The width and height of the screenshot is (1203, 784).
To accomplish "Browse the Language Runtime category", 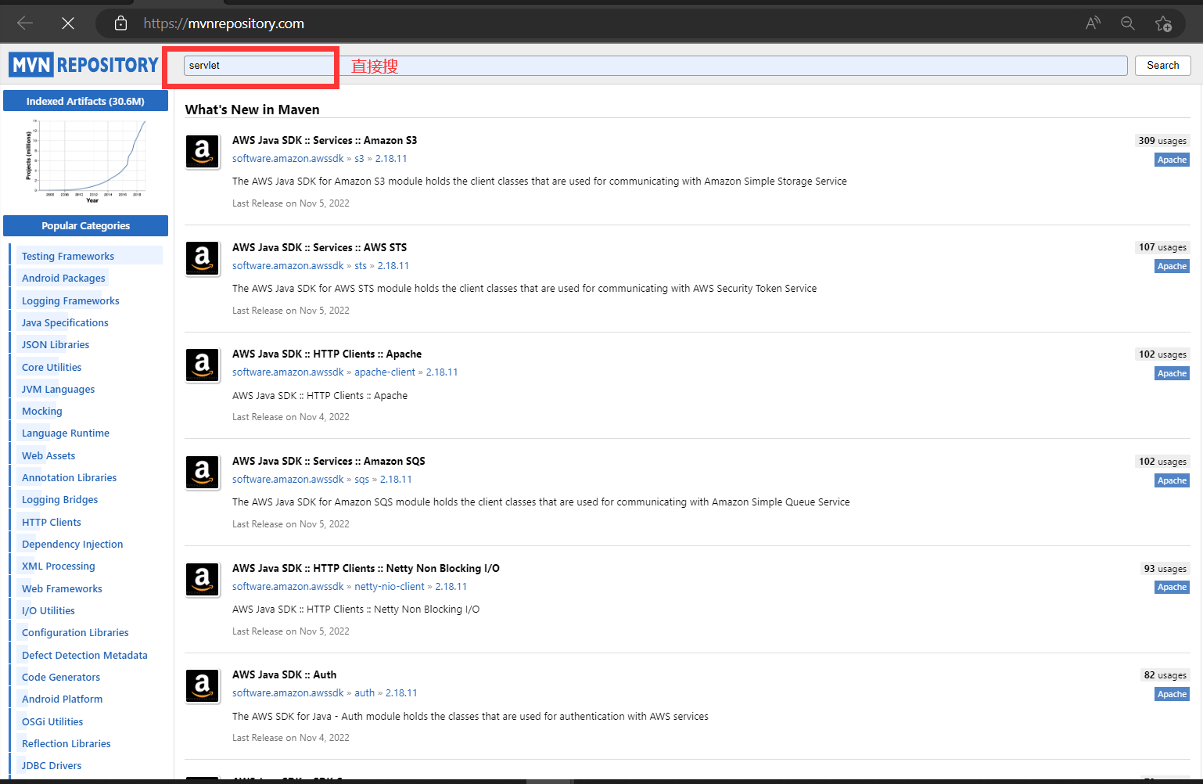I will point(66,433).
